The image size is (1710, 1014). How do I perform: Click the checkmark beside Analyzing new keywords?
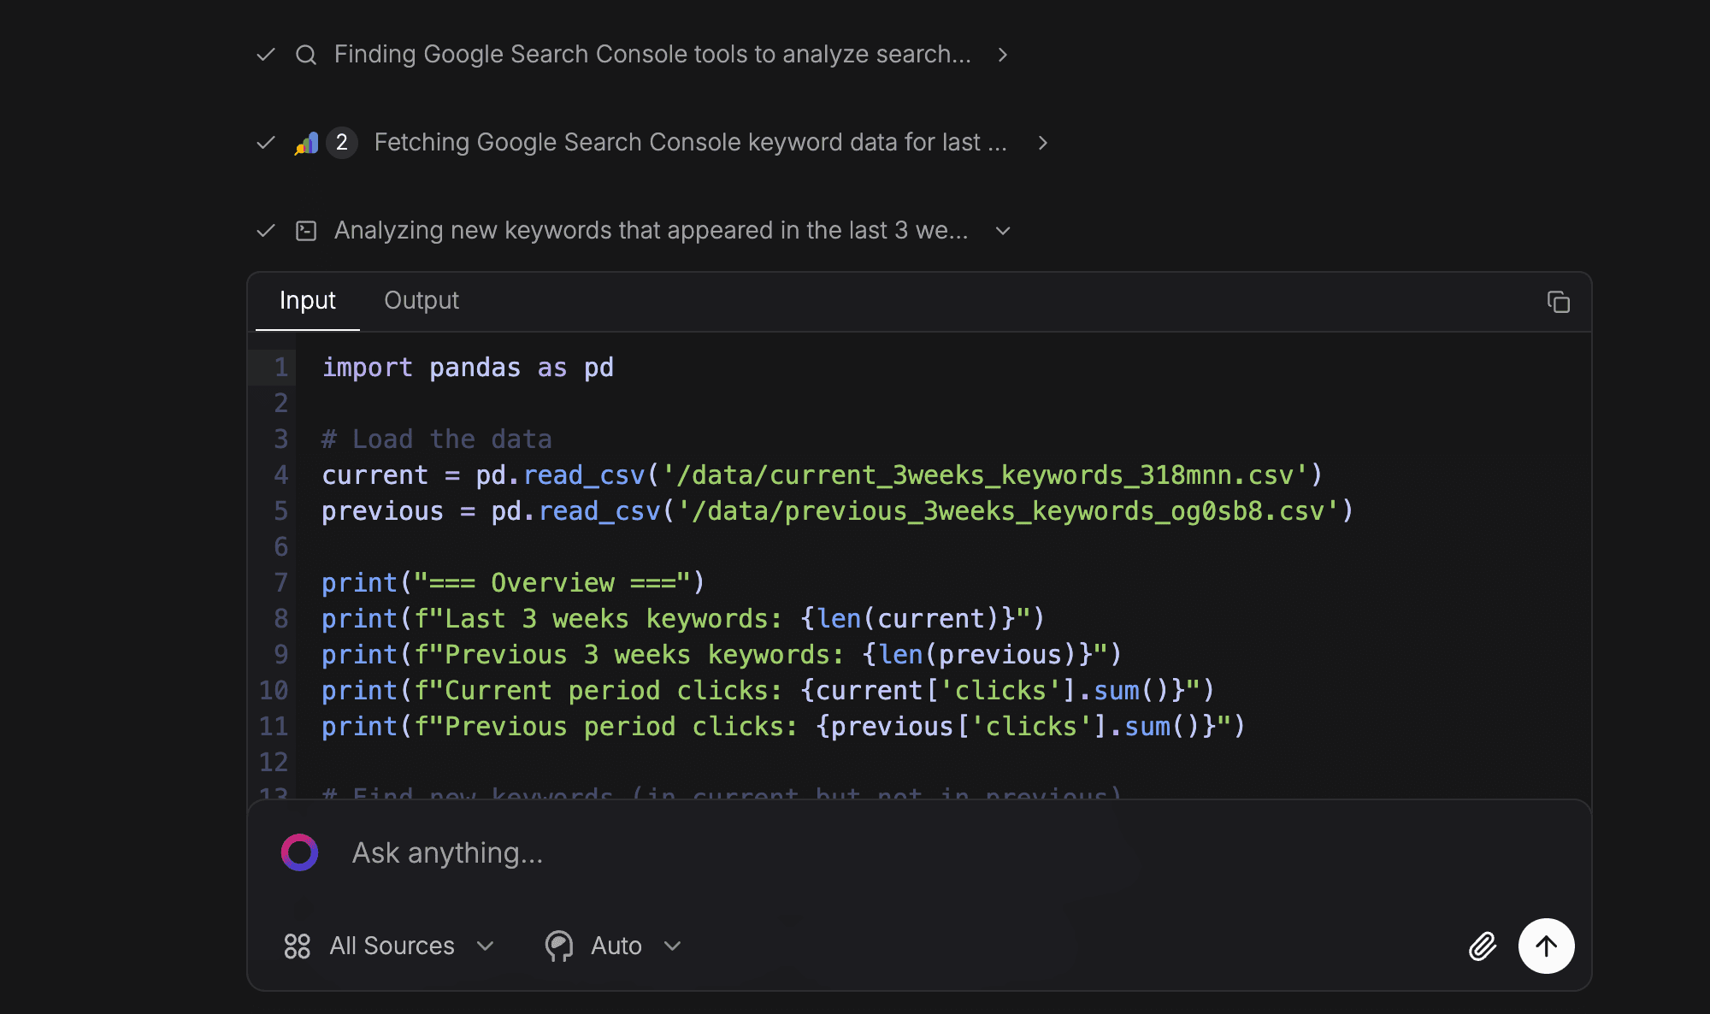coord(266,231)
